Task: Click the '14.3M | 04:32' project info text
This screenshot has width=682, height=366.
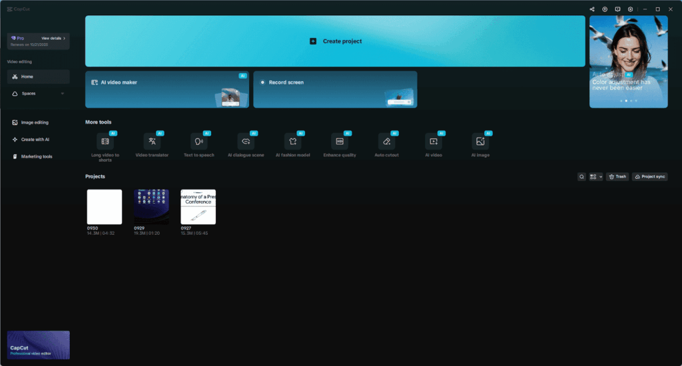Action: tap(101, 234)
